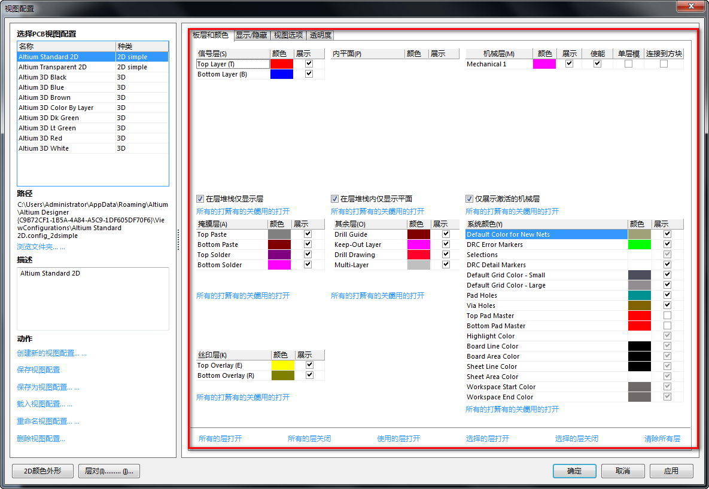The width and height of the screenshot is (709, 489).
Task: Open the 浏览文件夹 link
Action: 41,247
